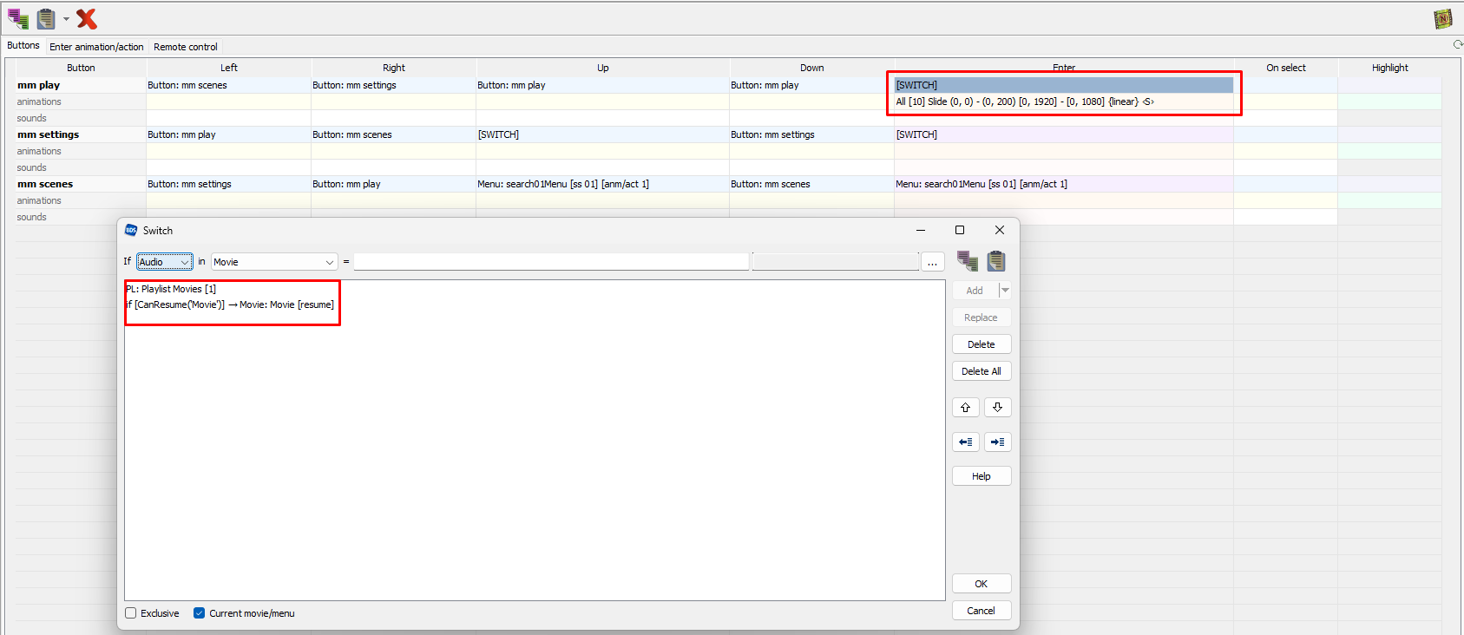Viewport: 1464px width, 635px height.
Task: Open Help from the Switch dialog
Action: pyautogui.click(x=981, y=476)
